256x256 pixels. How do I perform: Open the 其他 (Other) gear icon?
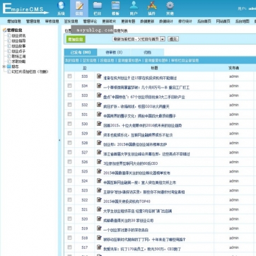pos(170,8)
